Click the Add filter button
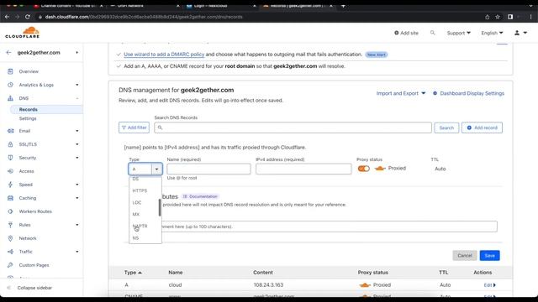This screenshot has height=302, width=538. (134, 128)
